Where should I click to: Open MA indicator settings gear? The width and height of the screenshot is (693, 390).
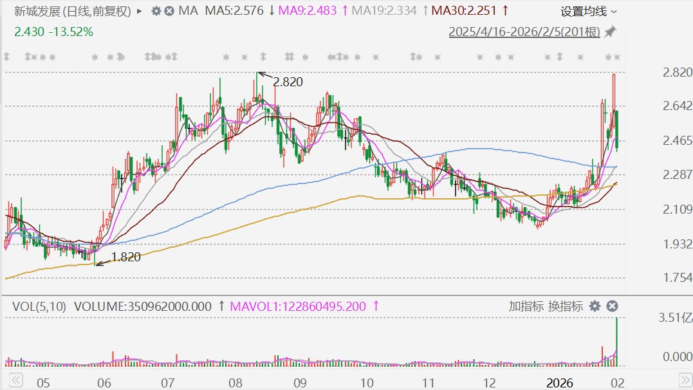(156, 11)
